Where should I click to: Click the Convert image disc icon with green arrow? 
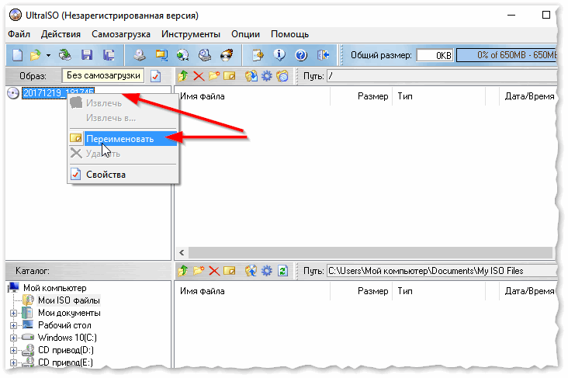click(x=183, y=55)
